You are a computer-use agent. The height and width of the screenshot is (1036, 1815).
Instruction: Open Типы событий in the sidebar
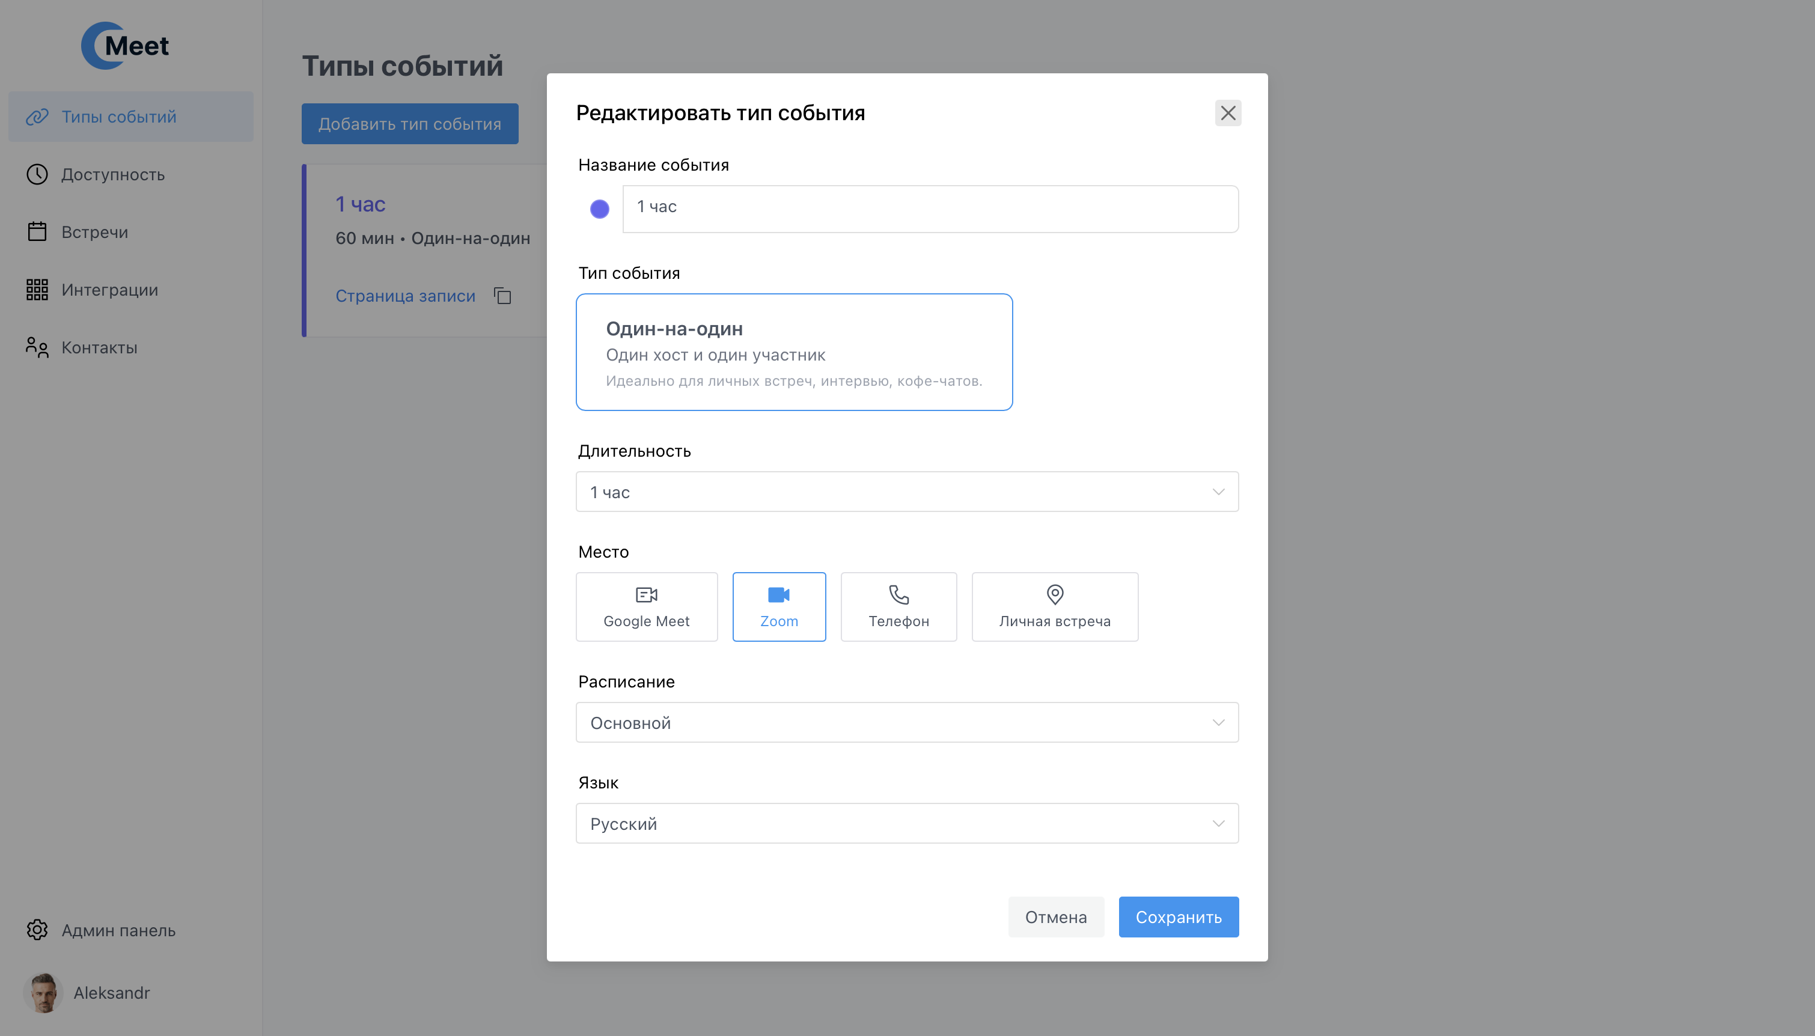[131, 117]
